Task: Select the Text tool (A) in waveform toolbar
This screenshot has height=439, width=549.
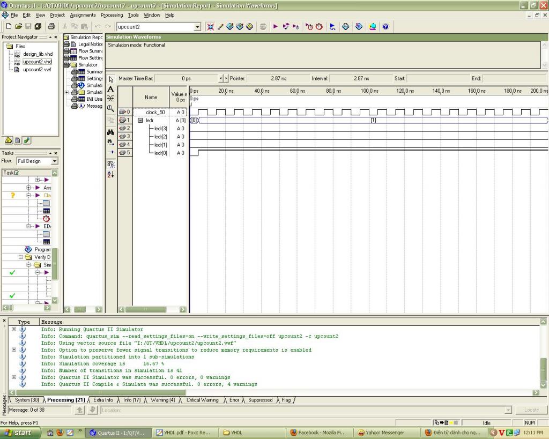Action: coord(110,89)
